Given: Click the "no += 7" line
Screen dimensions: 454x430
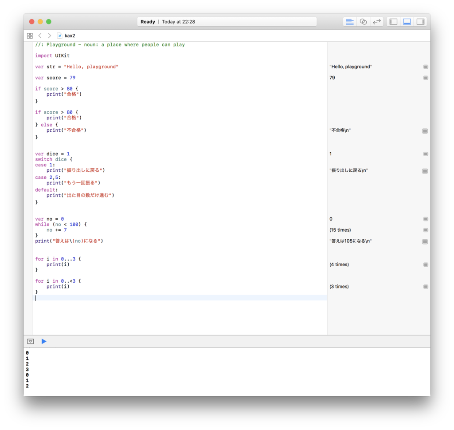Looking at the screenshot, I should tap(56, 230).
